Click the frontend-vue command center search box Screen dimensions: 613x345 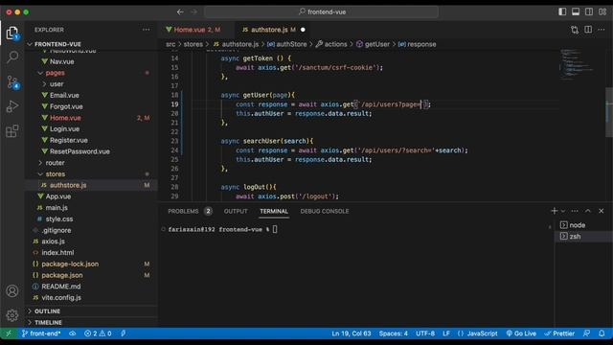322,12
